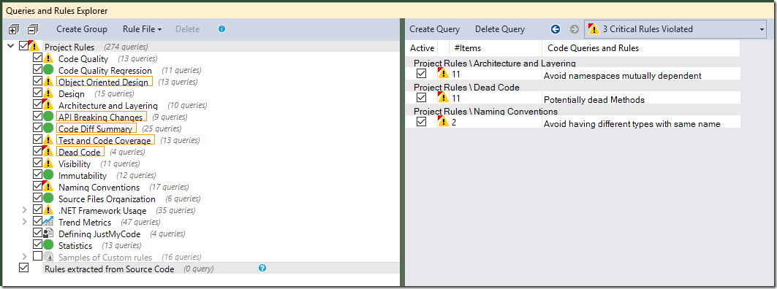This screenshot has width=777, height=289.
Task: Click warning icon next to Code Quality
Action: tap(48, 59)
